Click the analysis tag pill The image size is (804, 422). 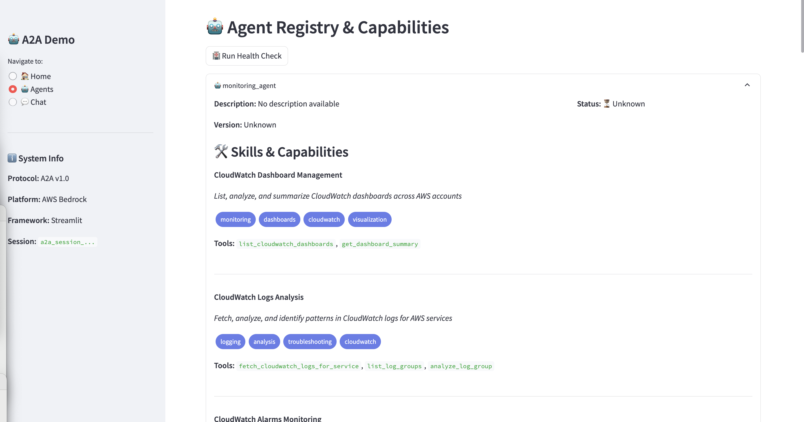(264, 341)
